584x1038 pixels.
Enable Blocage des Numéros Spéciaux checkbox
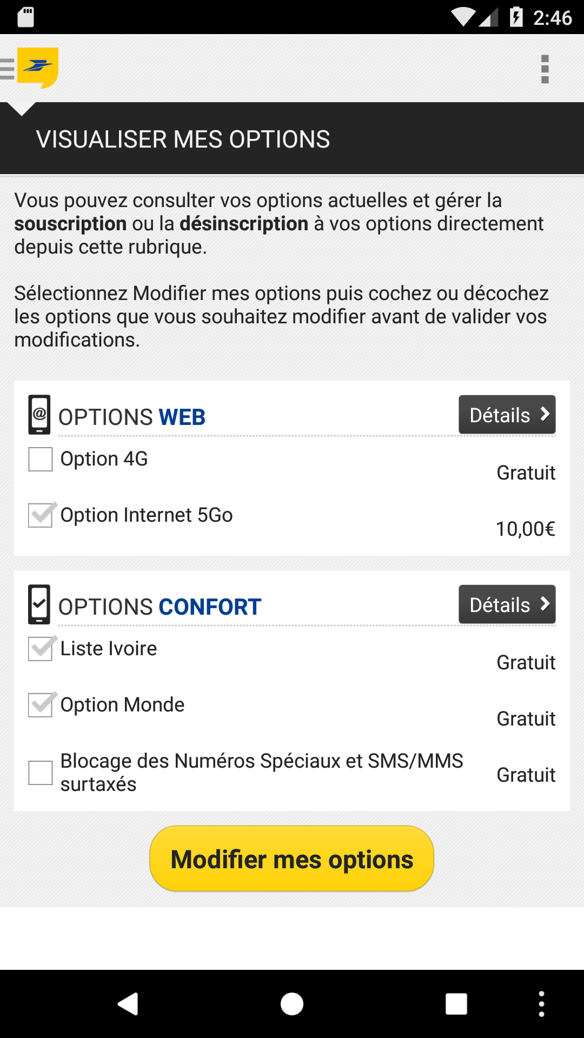[41, 773]
